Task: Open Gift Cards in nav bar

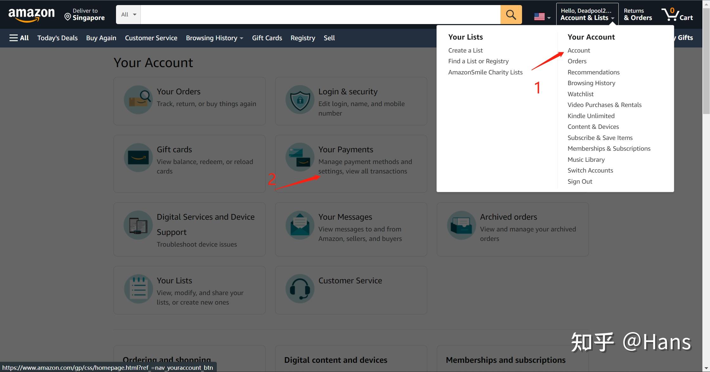Action: click(x=267, y=38)
